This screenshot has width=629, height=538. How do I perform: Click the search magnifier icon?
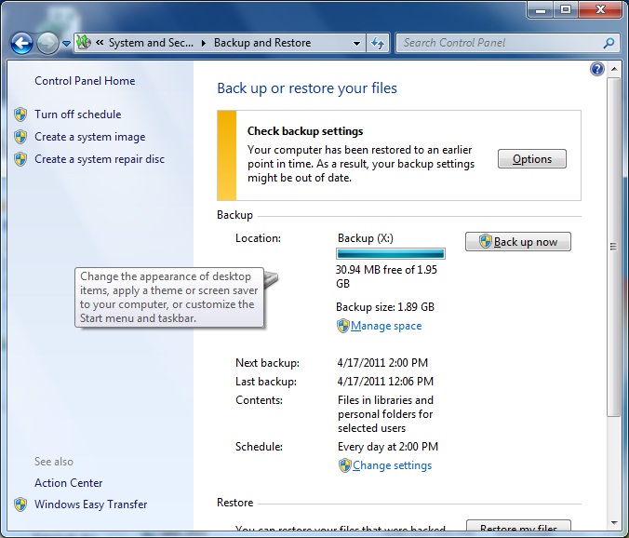[609, 43]
